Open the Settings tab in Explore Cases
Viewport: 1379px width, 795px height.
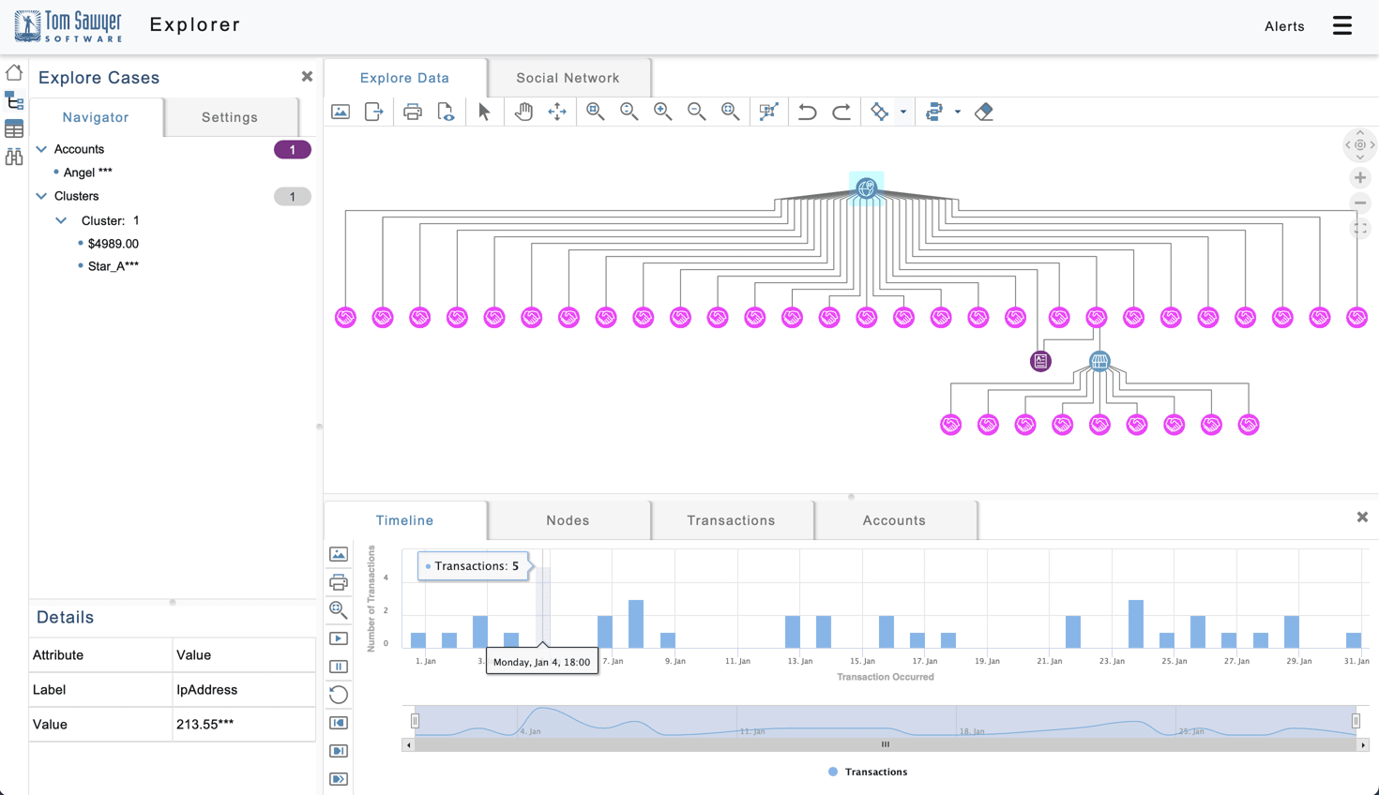point(230,117)
